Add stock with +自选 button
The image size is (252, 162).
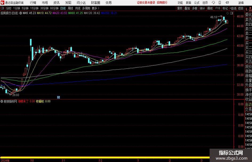[x=233, y=8]
